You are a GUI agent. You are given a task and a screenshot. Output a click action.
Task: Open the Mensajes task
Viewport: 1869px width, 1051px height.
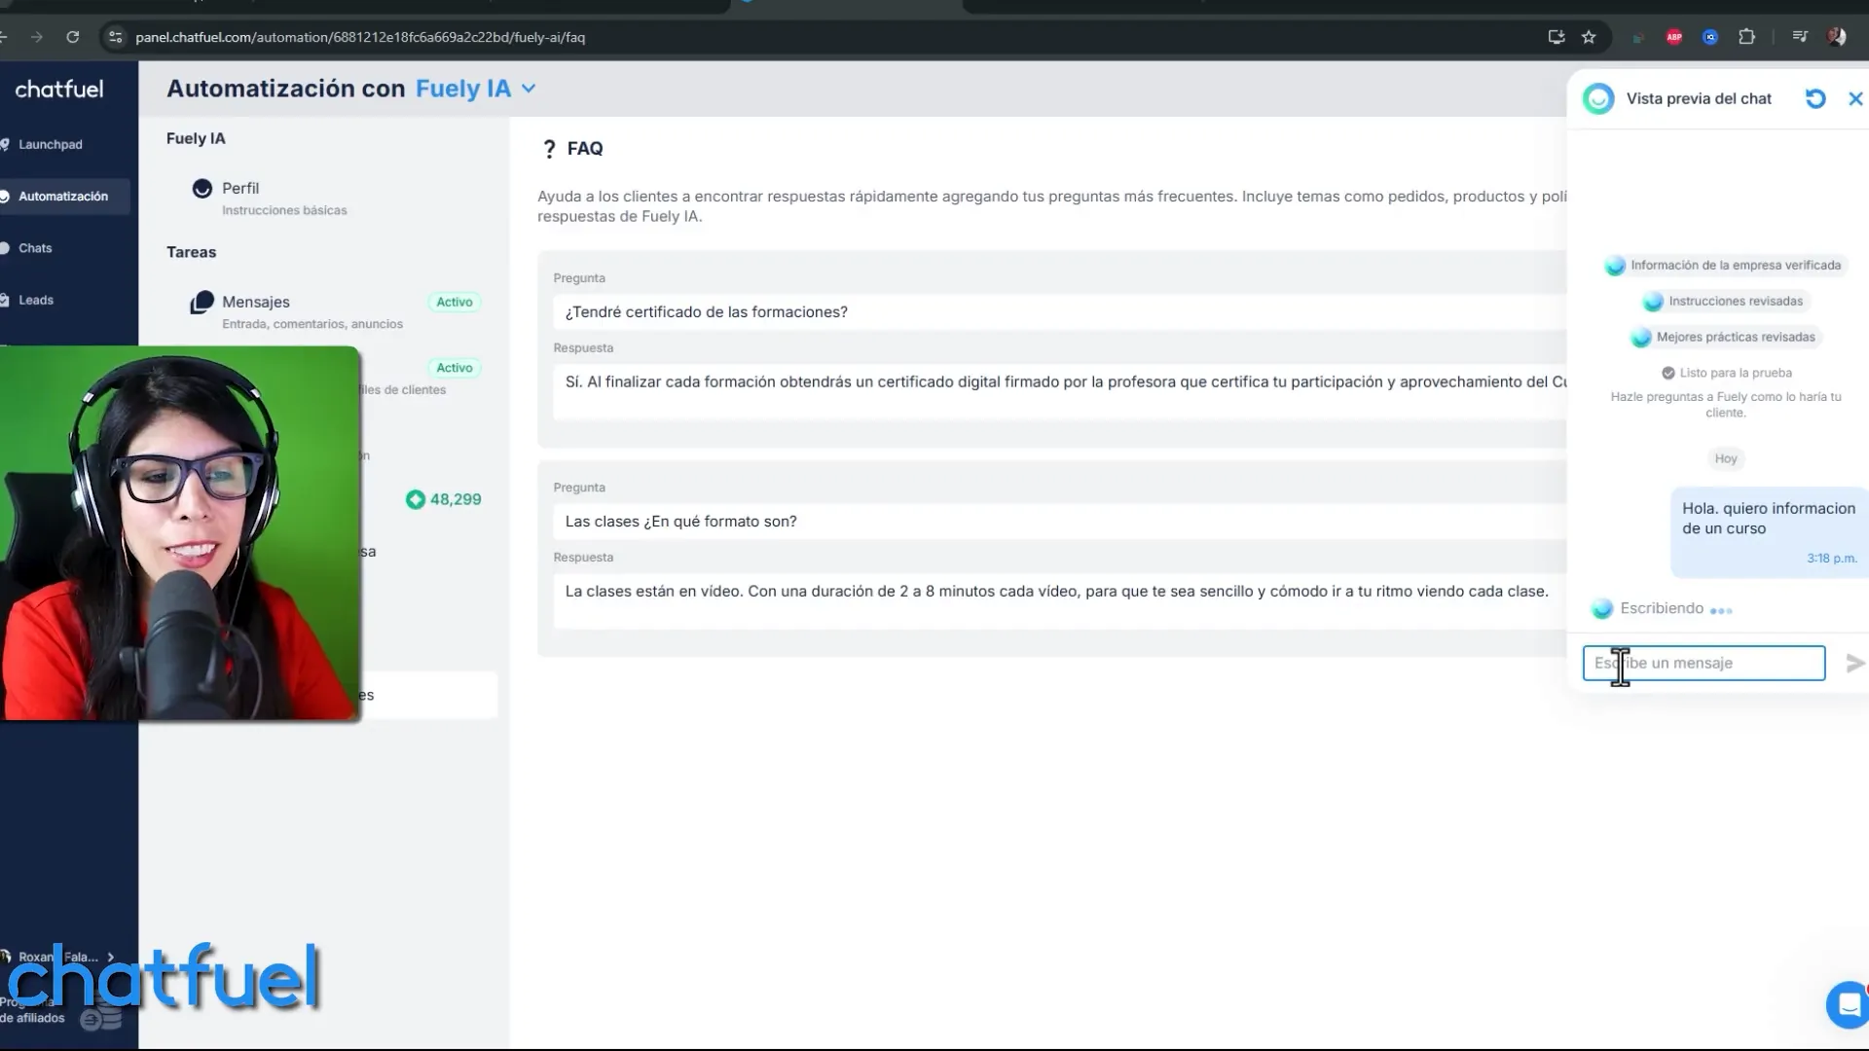click(331, 310)
